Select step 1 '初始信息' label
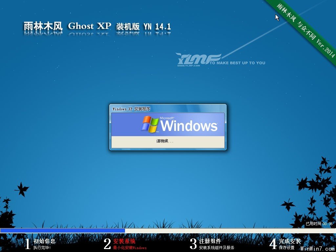This screenshot has width=336, height=252. [45, 241]
